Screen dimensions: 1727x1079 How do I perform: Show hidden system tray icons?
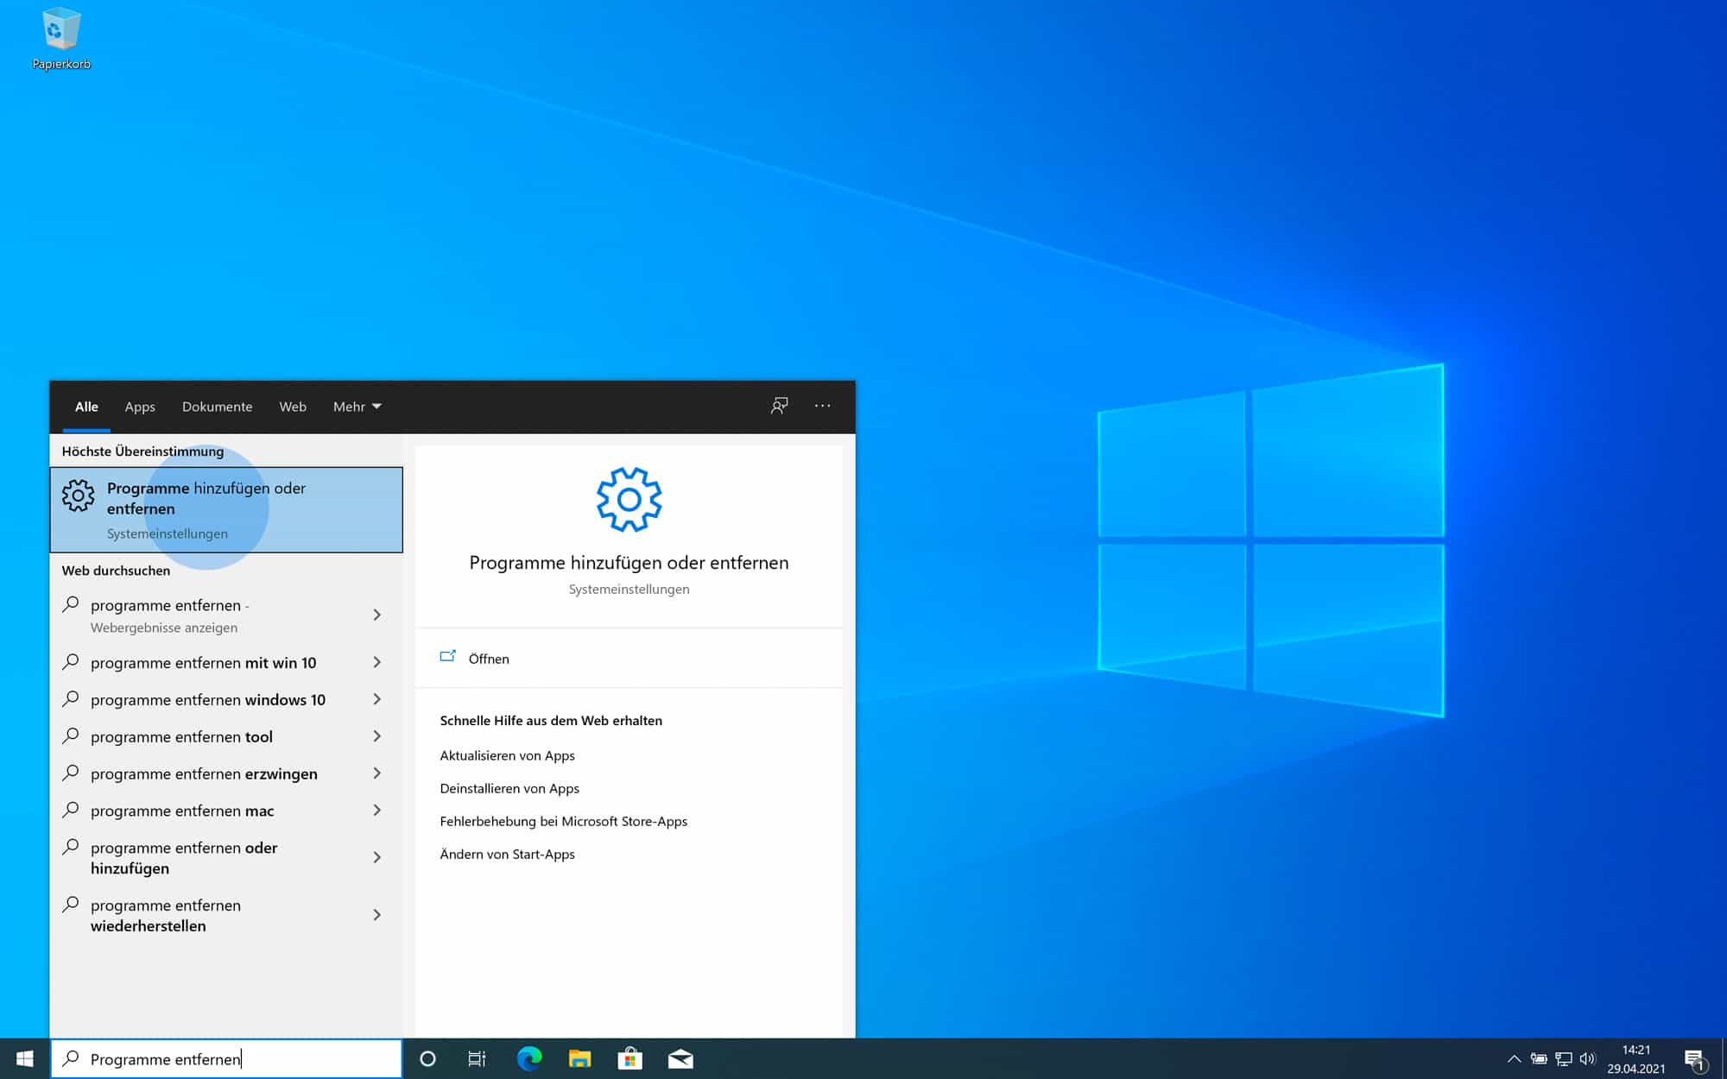[x=1514, y=1058]
